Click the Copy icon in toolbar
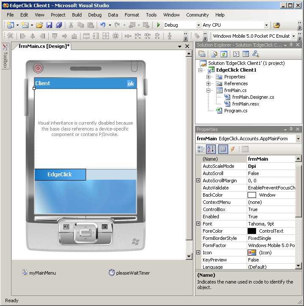Screen dimensions: 304x306 tap(81, 25)
